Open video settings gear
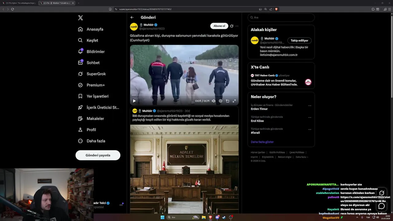The image size is (393, 221). tap(220, 101)
